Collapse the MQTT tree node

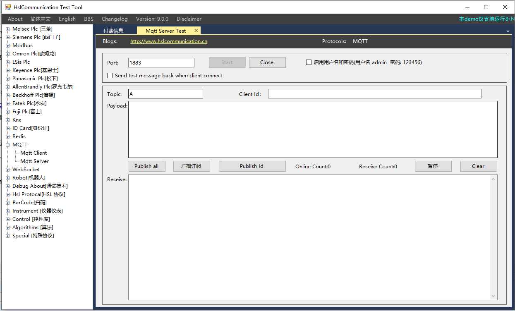(x=8, y=145)
